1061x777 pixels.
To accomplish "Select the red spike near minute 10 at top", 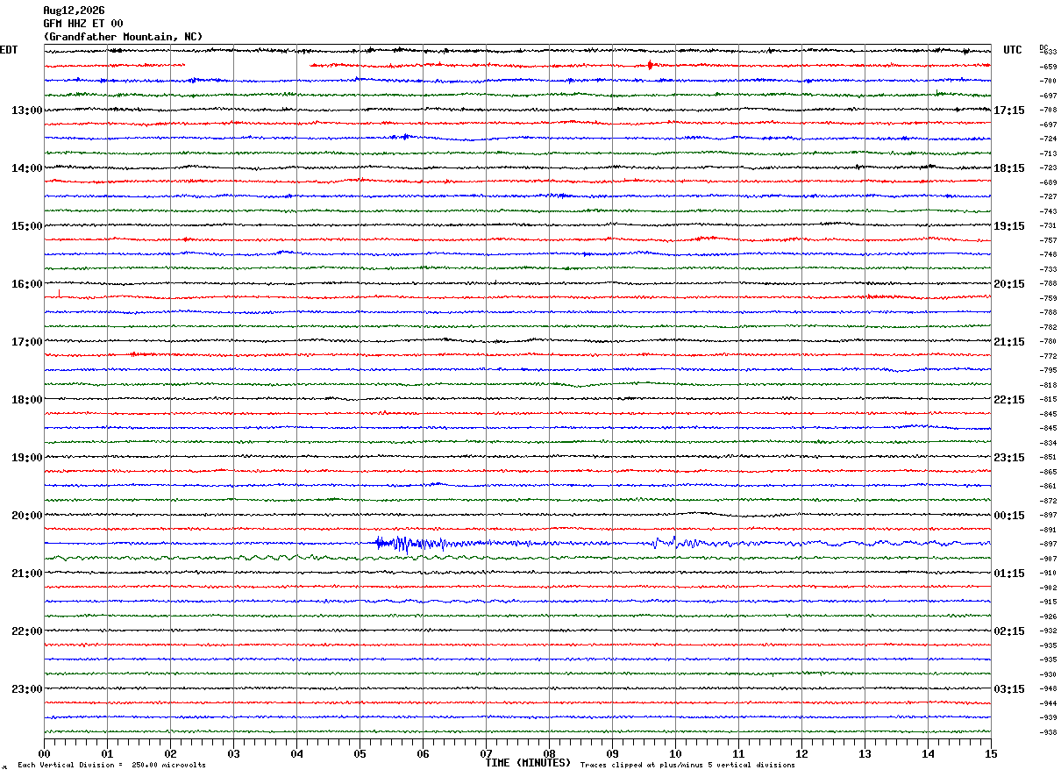I will pos(650,65).
